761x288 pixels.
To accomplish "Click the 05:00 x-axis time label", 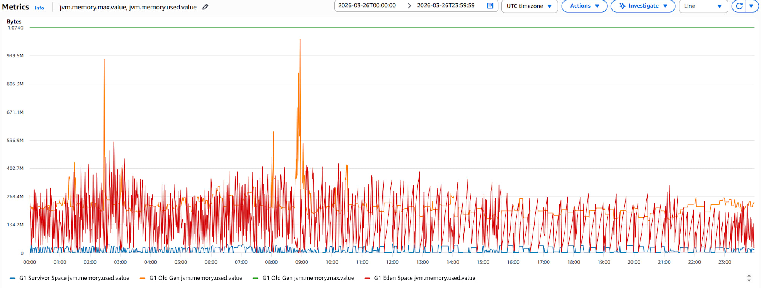I will pos(181,262).
